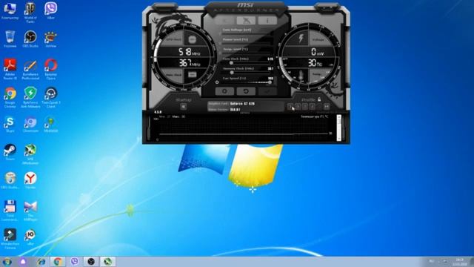
Task: Open Total Commander desktop shortcut
Action: point(10,211)
